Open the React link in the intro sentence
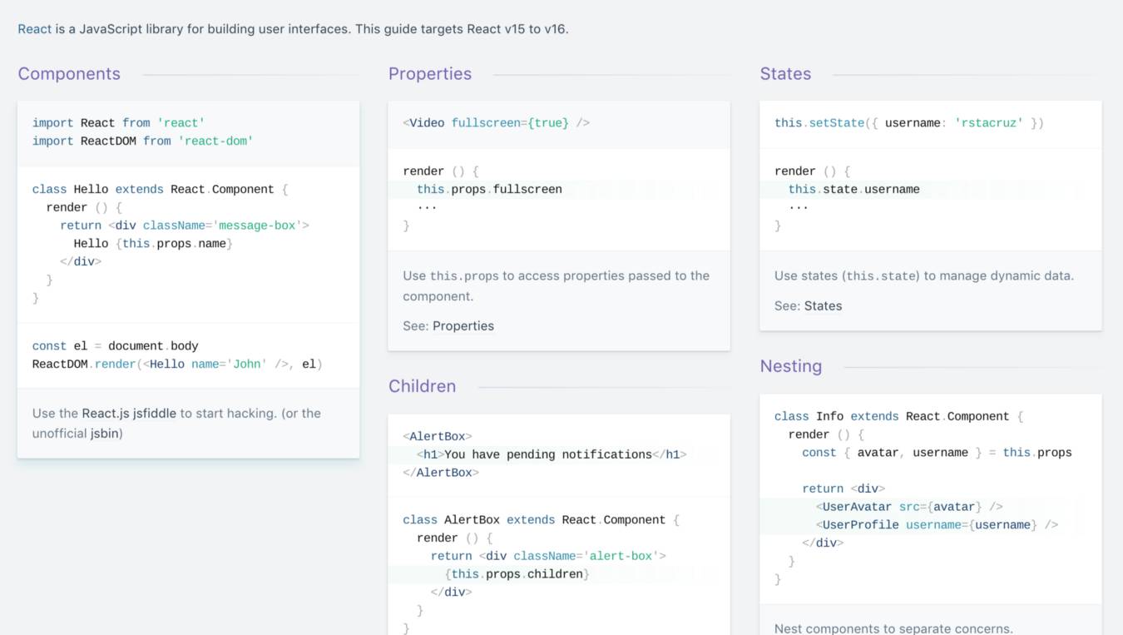Image resolution: width=1123 pixels, height=635 pixels. (34, 29)
